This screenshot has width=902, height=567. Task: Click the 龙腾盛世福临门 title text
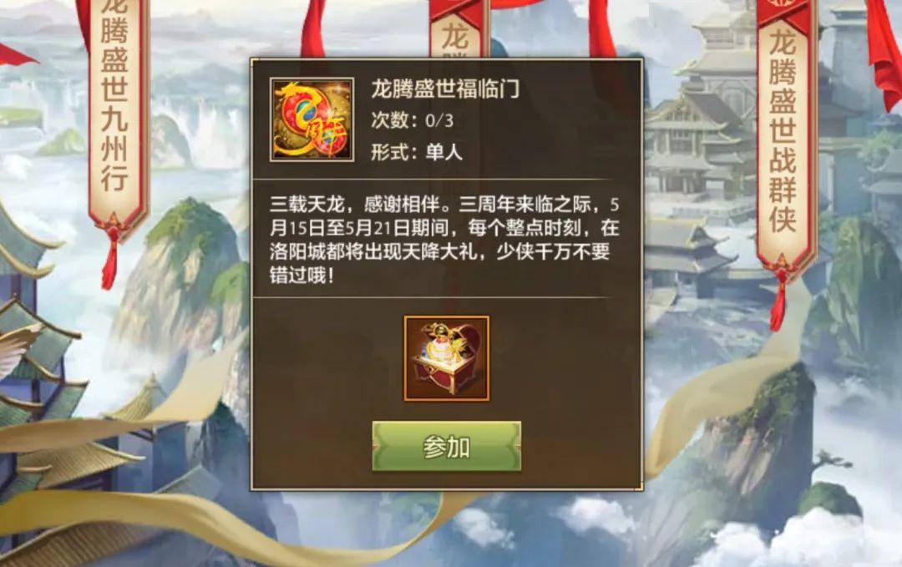[x=445, y=89]
